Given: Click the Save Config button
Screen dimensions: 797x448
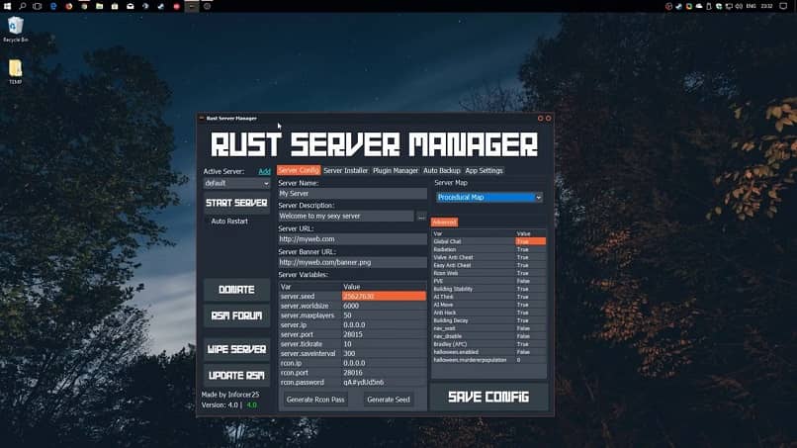Looking at the screenshot, I should pyautogui.click(x=488, y=397).
